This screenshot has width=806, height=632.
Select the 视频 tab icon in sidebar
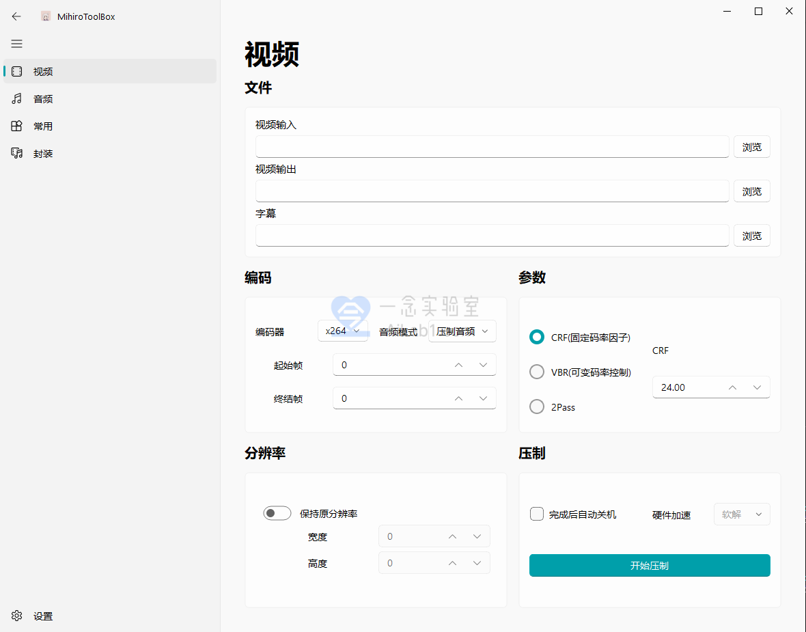pyautogui.click(x=16, y=71)
